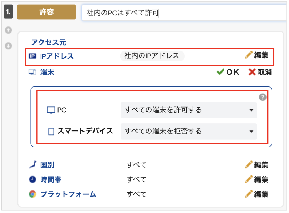Toggle the 許容 rule type button

46,12
